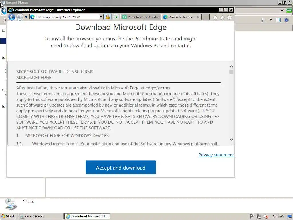Screen dimensions: 293x220
Task: Click the license scrollbar thumb
Action: [x=231, y=72]
